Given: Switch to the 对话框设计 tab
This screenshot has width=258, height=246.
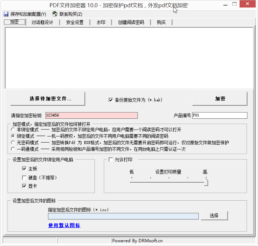Looking at the screenshot, I should 42,23.
